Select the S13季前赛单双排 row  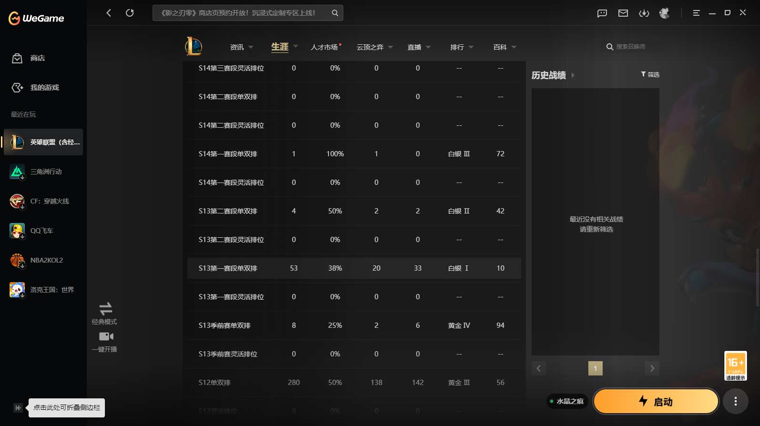click(354, 325)
